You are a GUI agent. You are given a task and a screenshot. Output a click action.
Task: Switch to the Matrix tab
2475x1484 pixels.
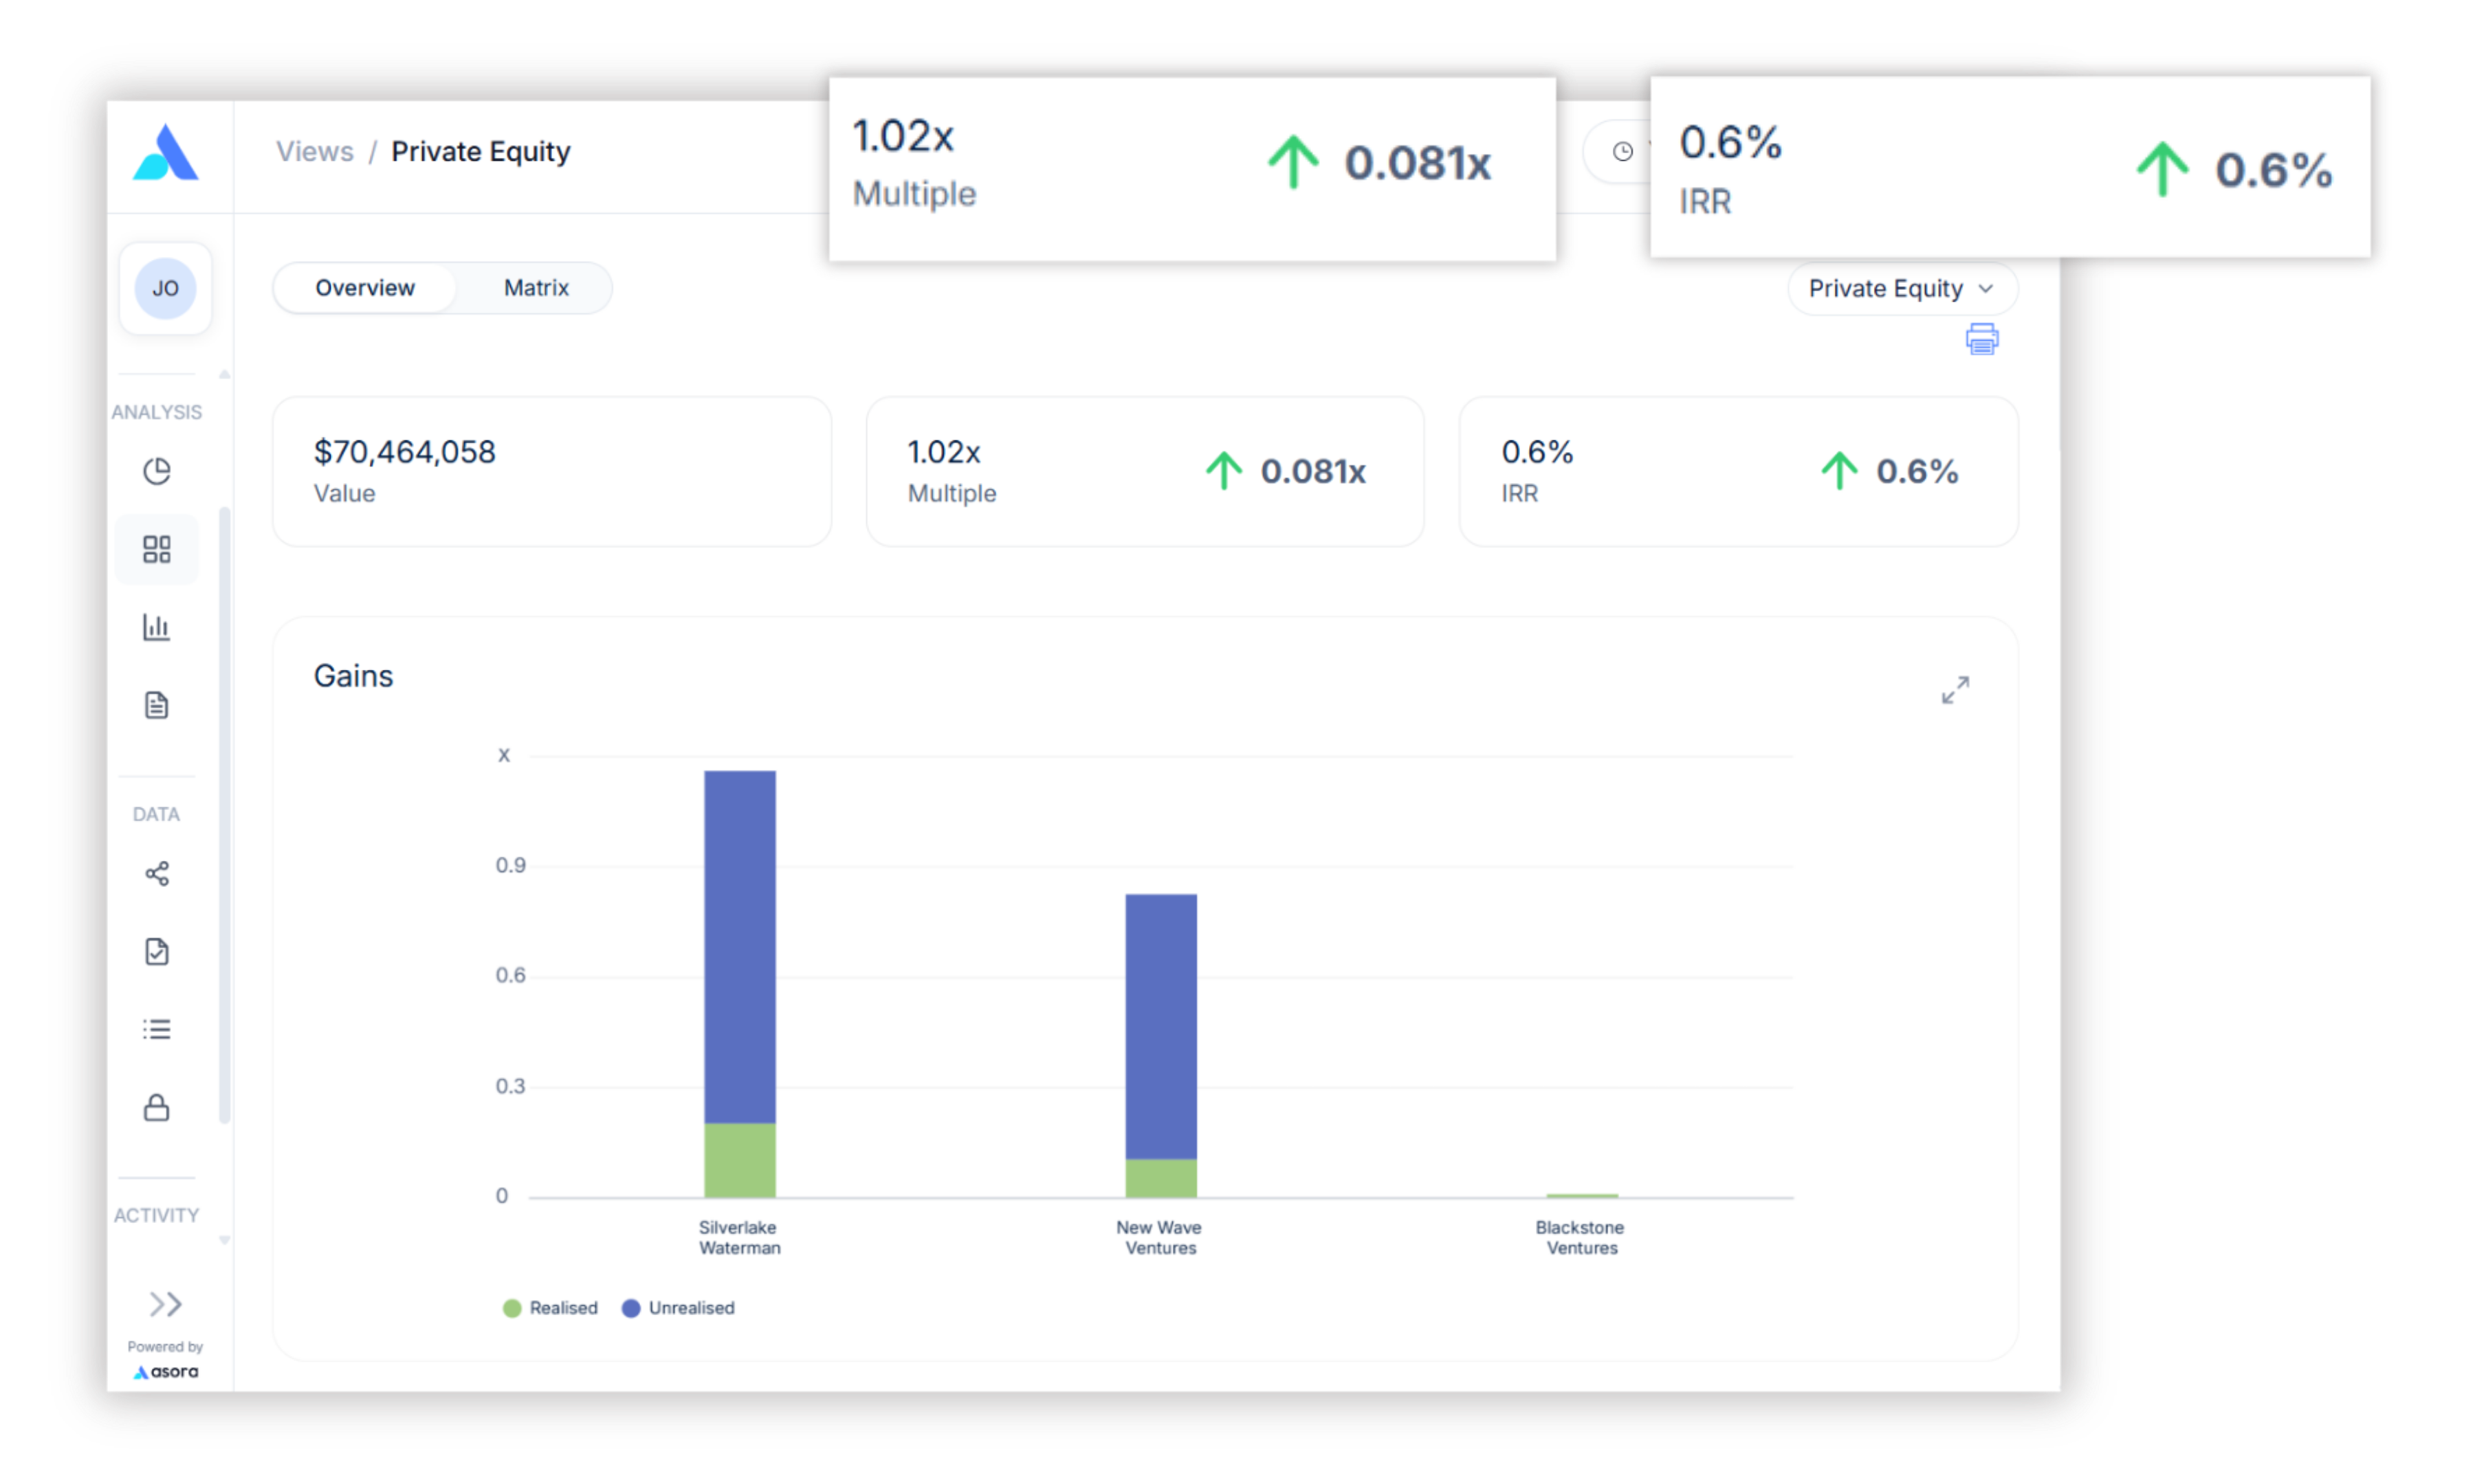pos(536,288)
